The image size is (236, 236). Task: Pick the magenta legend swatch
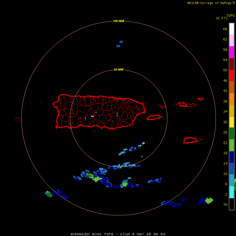232,52
